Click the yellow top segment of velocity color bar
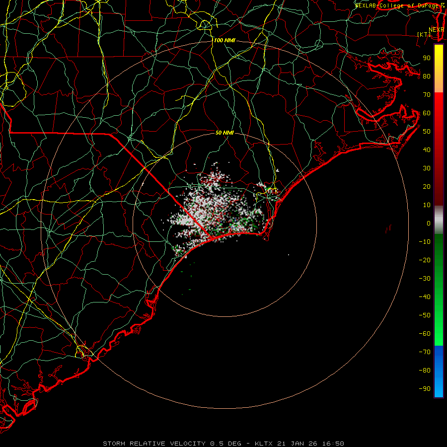 coord(439,69)
